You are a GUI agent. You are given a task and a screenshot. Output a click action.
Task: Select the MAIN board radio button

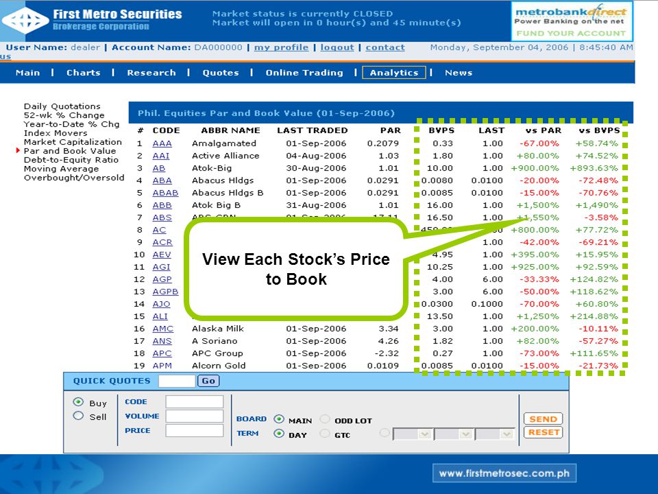[279, 419]
